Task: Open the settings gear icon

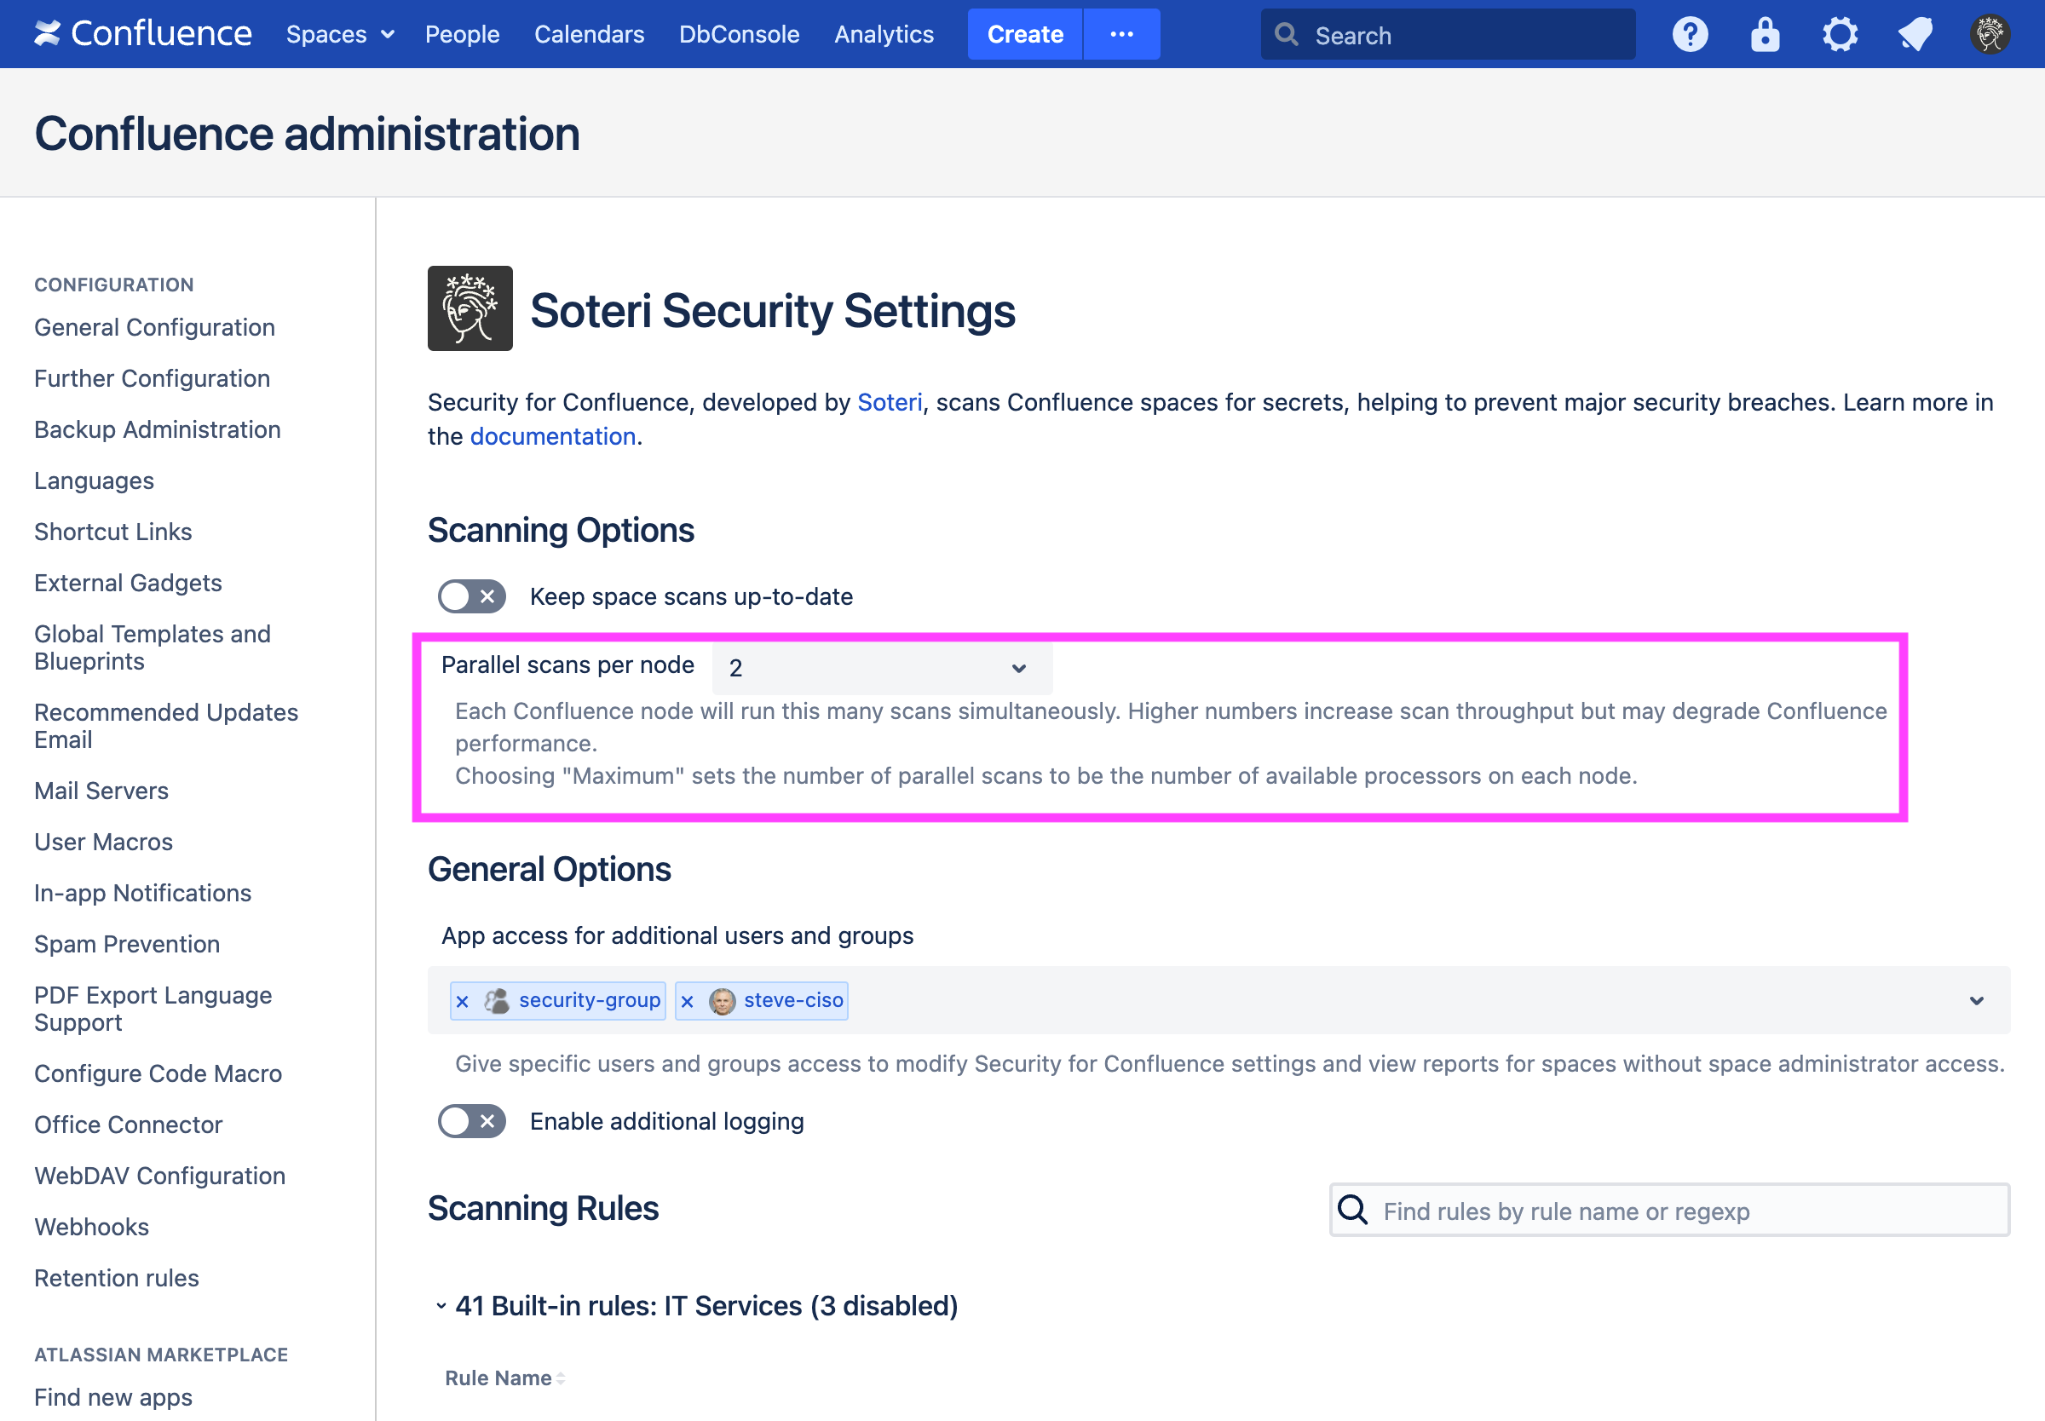Action: (x=1839, y=35)
